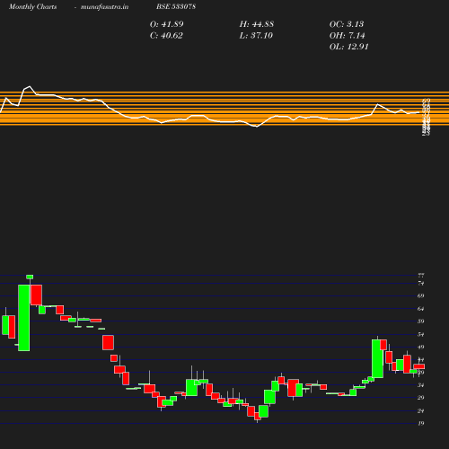This screenshot has height=449, width=449.
Task: Click the price axis label 64
Action: 421,309
